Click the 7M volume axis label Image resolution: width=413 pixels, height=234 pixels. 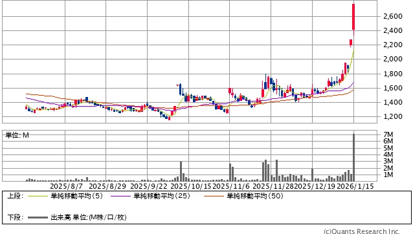388,134
